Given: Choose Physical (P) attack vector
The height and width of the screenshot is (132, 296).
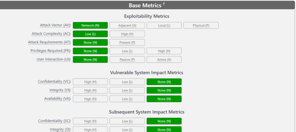Looking at the screenshot, I should pos(201,25).
